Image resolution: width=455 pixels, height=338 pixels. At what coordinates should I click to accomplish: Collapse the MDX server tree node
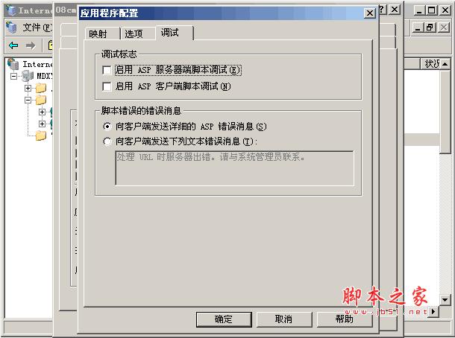coord(13,76)
